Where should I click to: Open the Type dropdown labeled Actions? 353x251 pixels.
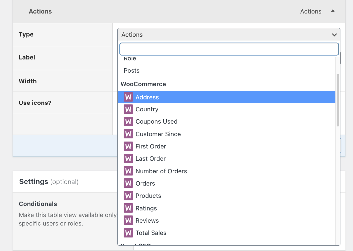click(x=229, y=35)
